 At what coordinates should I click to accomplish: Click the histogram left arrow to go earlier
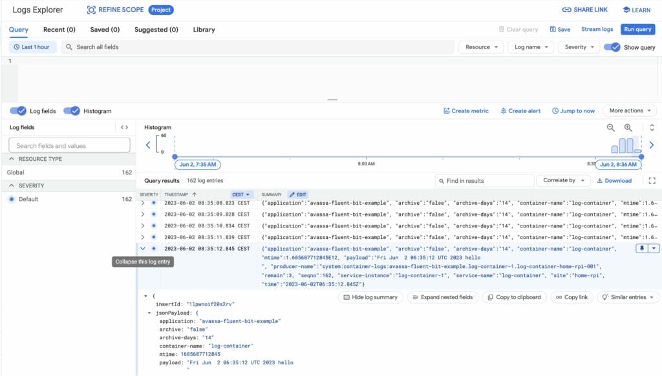pos(148,145)
